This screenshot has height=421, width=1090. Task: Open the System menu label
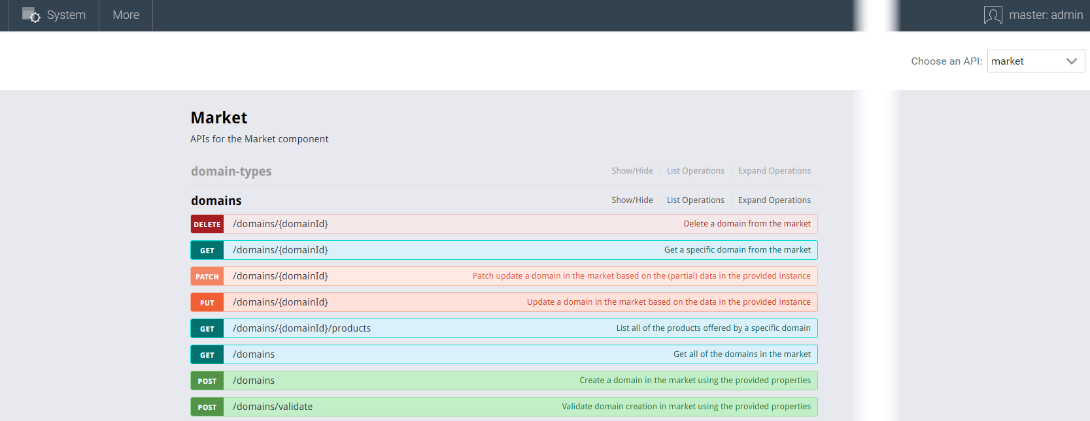(66, 15)
